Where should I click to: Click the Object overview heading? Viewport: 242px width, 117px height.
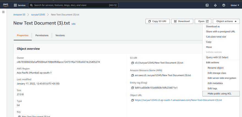click(28, 49)
